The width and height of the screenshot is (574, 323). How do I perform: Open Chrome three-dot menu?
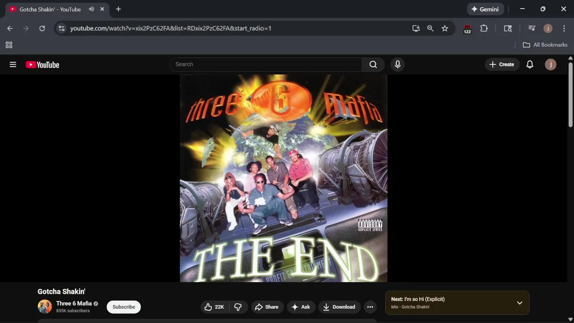(564, 28)
